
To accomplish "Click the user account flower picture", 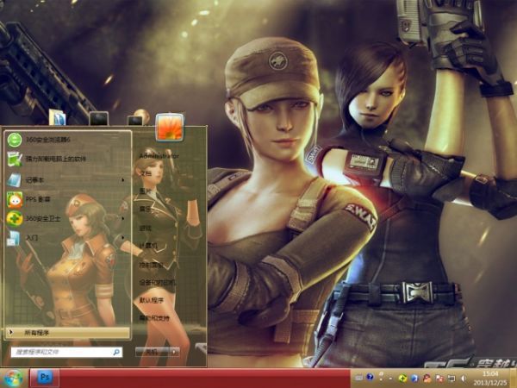I will [x=170, y=127].
